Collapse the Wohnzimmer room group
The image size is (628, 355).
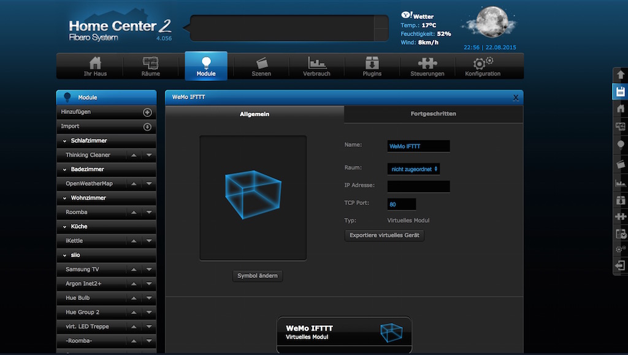pos(65,198)
